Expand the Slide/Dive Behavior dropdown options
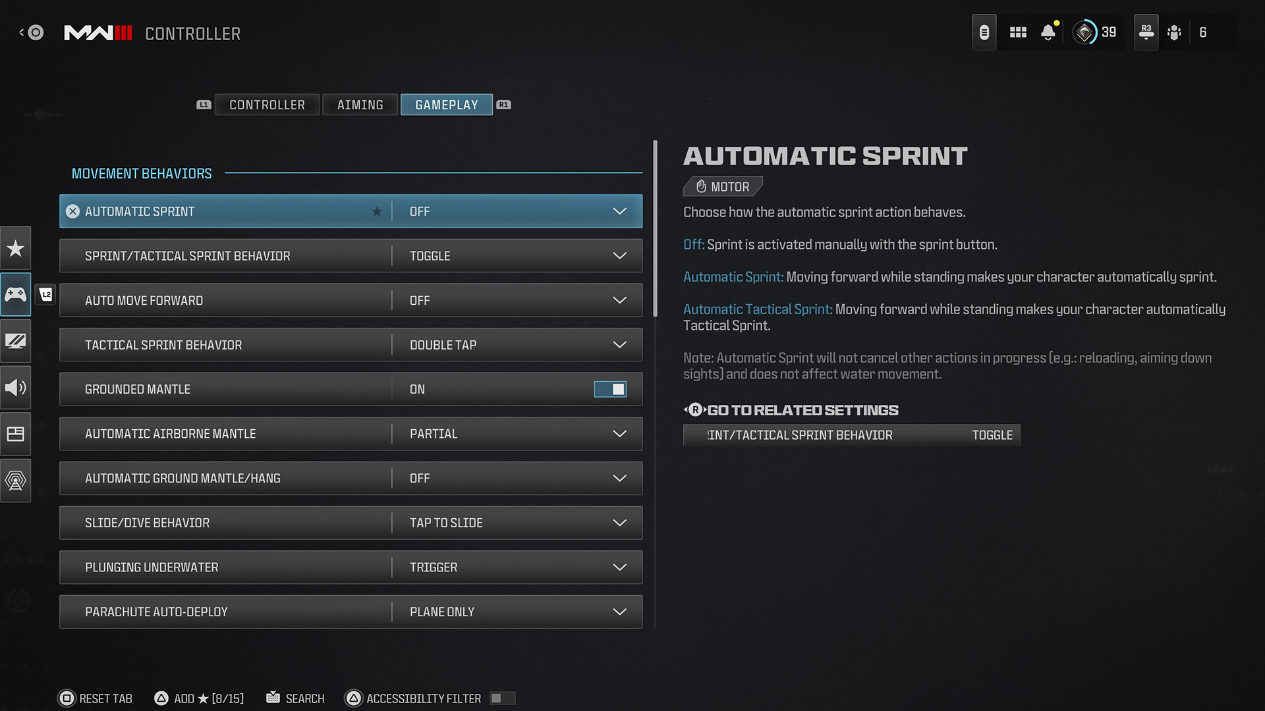 [619, 522]
